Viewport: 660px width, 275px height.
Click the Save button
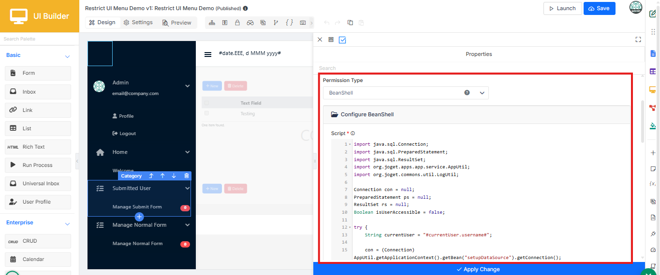point(599,8)
